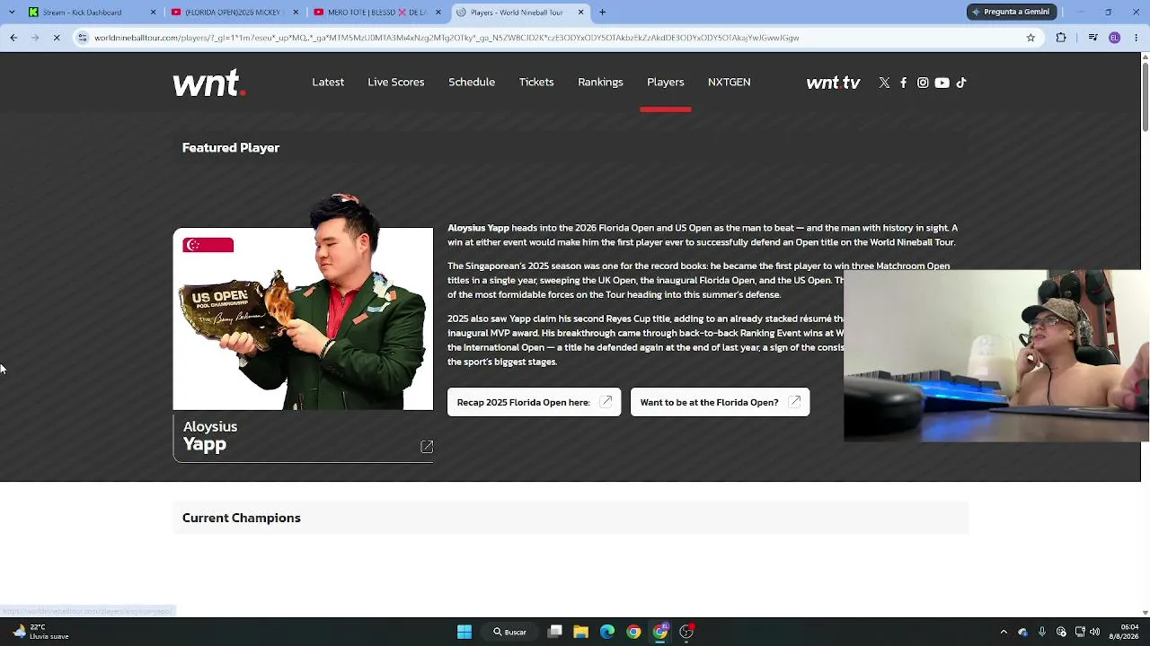Open File Explorer from the taskbar

[581, 632]
